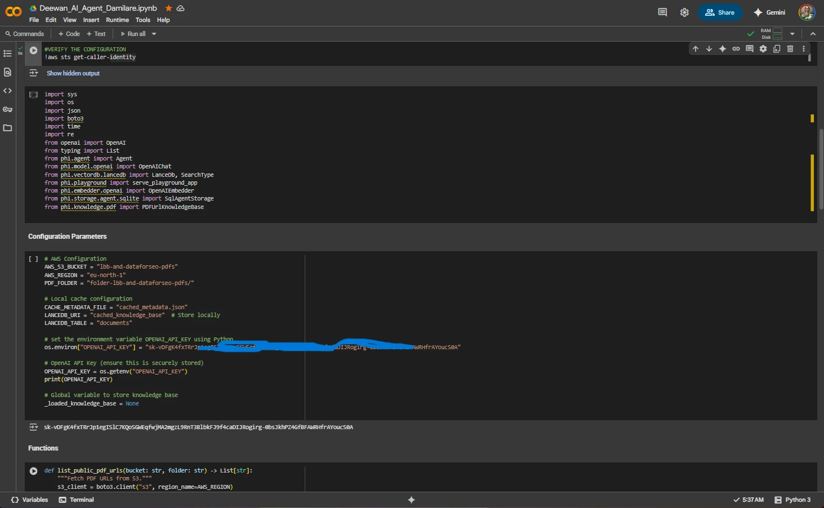Open the Help menu
The height and width of the screenshot is (508, 824).
(163, 20)
